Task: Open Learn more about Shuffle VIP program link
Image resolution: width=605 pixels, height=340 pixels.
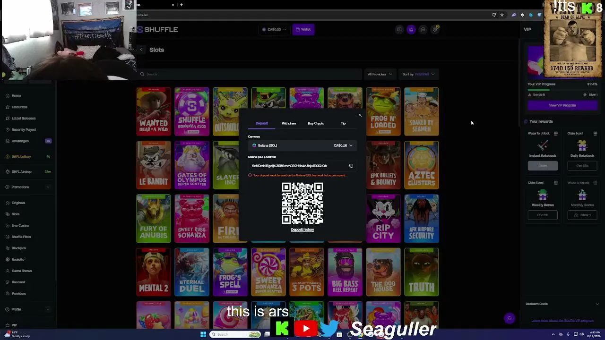Action: tap(562, 321)
